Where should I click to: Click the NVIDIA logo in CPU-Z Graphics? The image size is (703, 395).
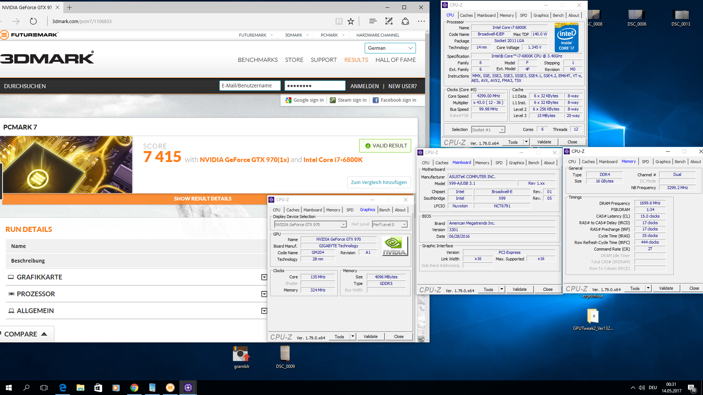click(394, 246)
